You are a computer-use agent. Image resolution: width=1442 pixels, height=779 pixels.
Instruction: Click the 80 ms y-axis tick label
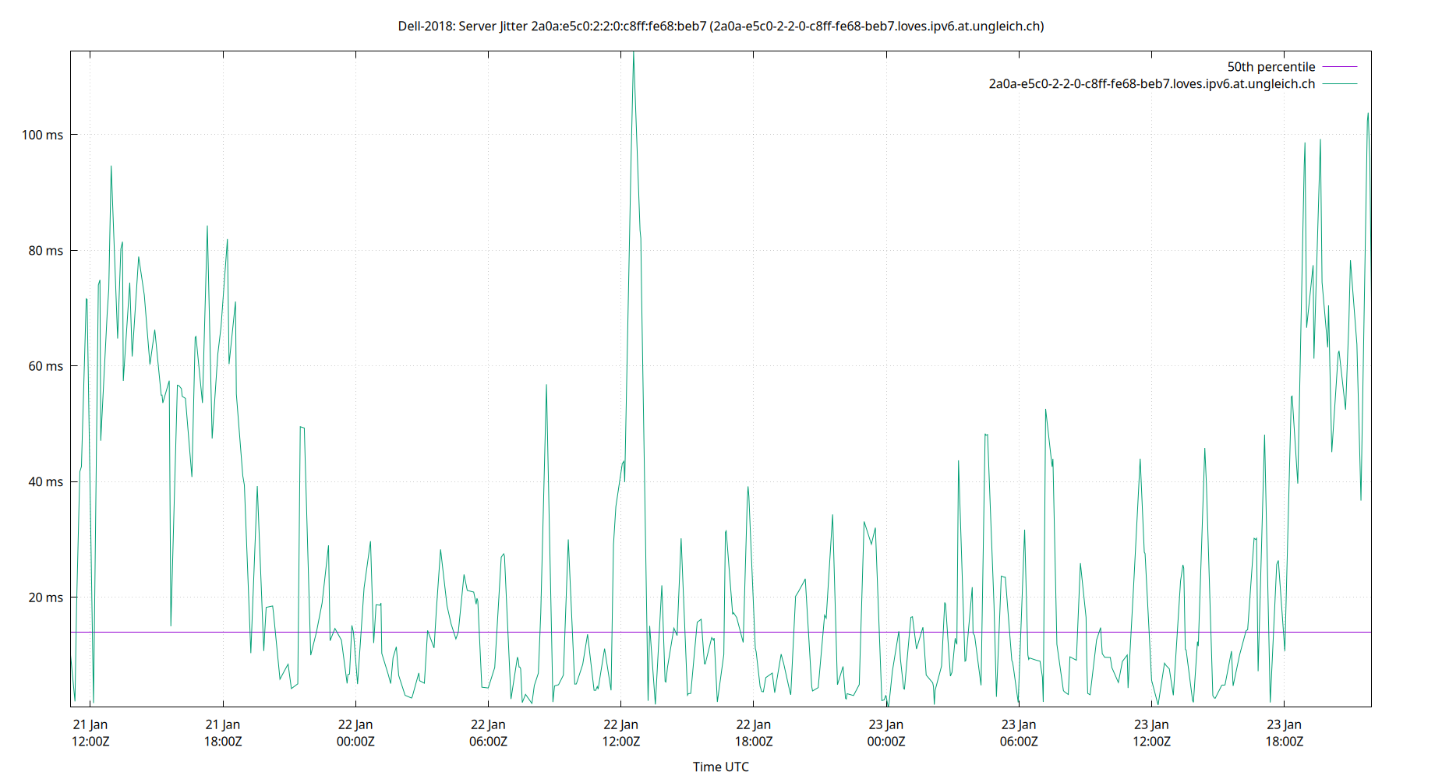48,250
